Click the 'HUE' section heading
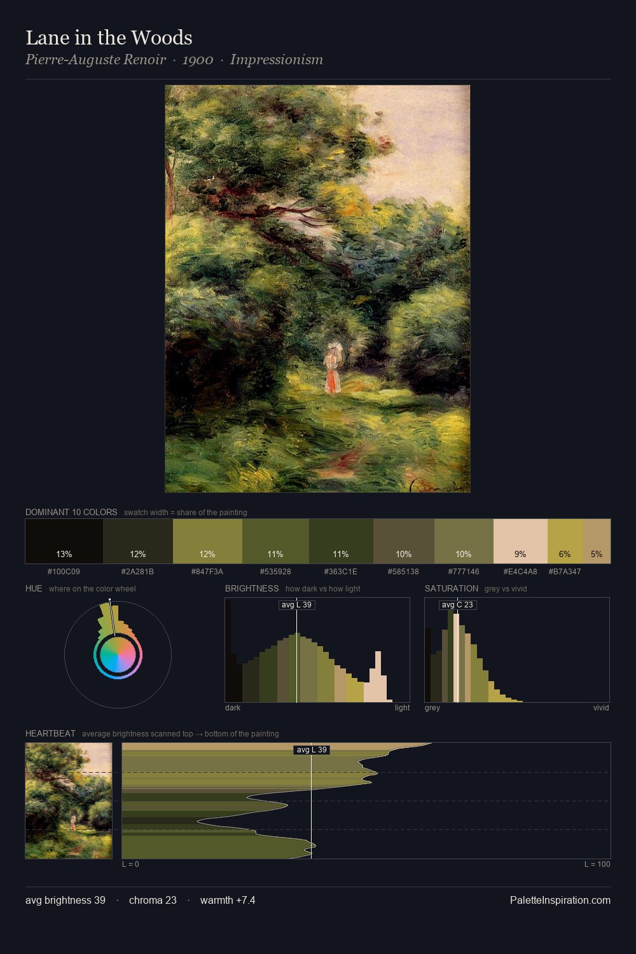The height and width of the screenshot is (954, 636). [34, 588]
